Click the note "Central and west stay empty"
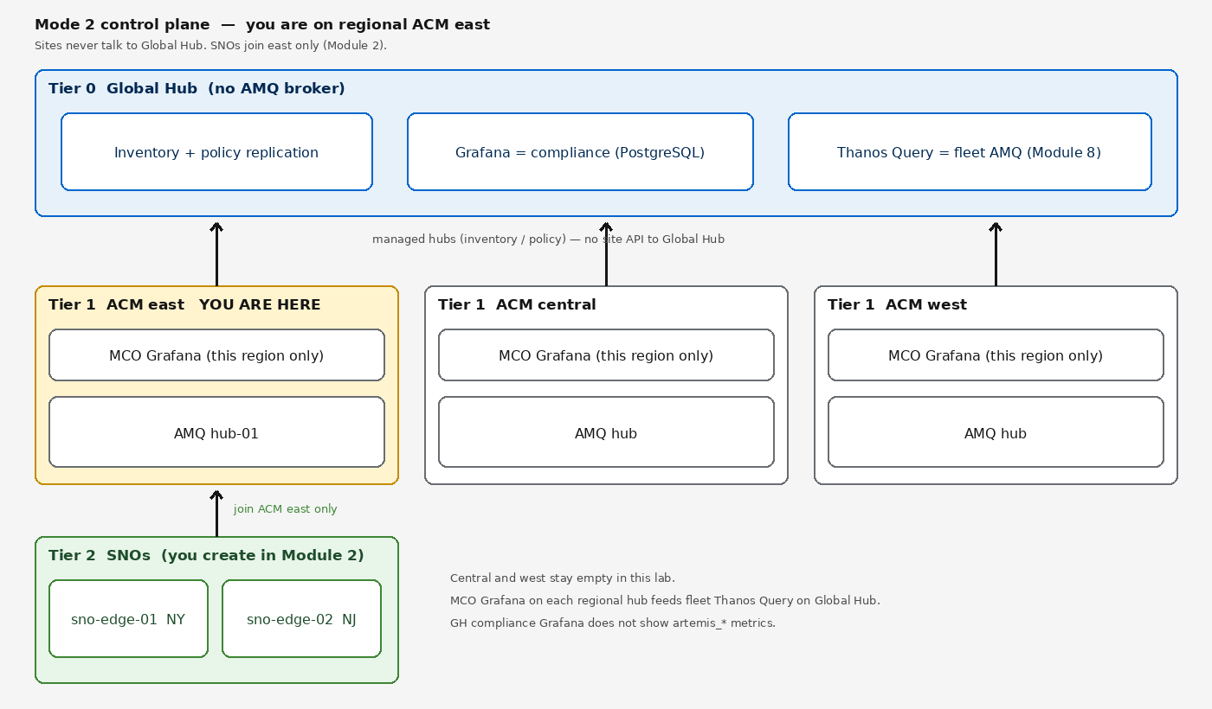 click(x=563, y=578)
